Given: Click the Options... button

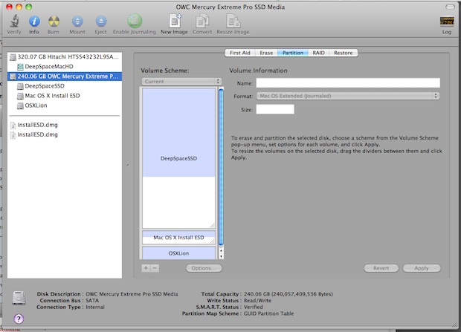Looking at the screenshot, I should pos(204,268).
